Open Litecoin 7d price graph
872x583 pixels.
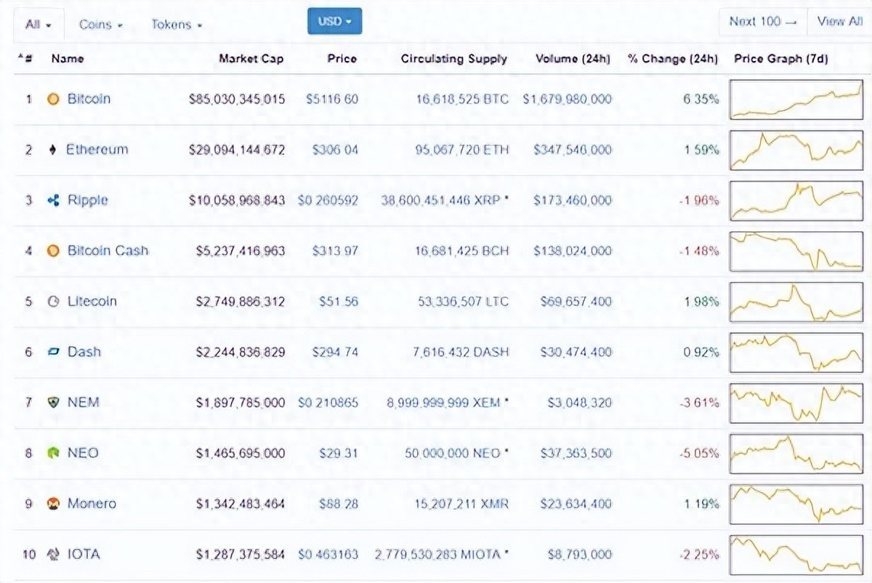(796, 302)
